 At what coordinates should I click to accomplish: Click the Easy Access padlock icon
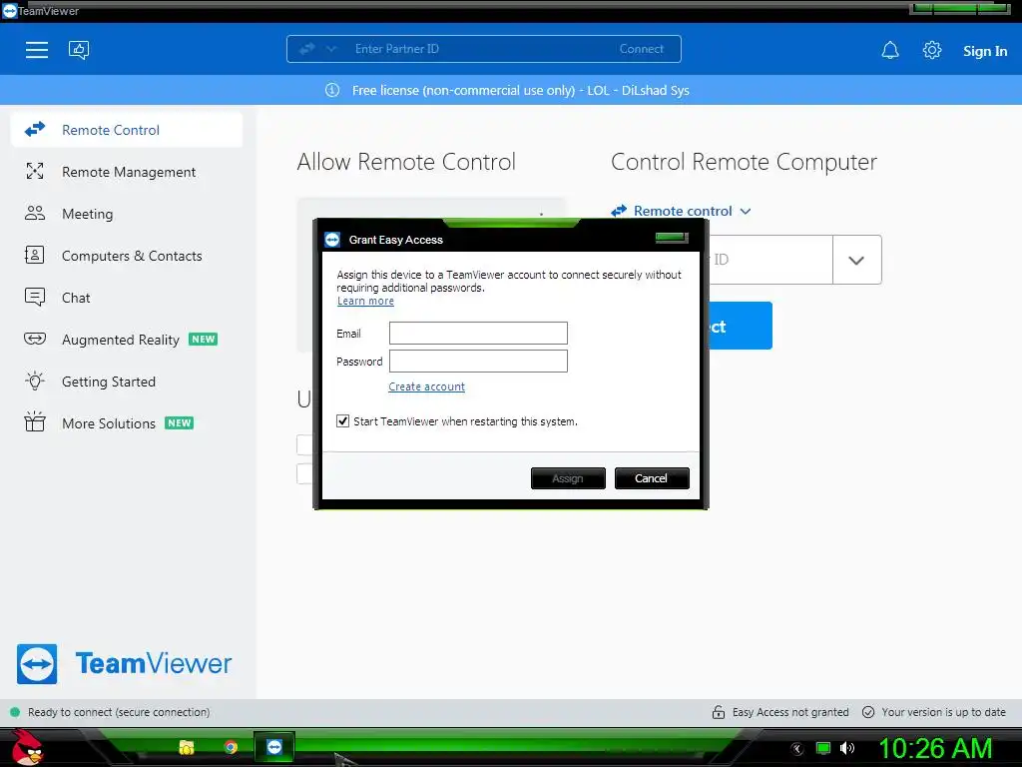(719, 712)
